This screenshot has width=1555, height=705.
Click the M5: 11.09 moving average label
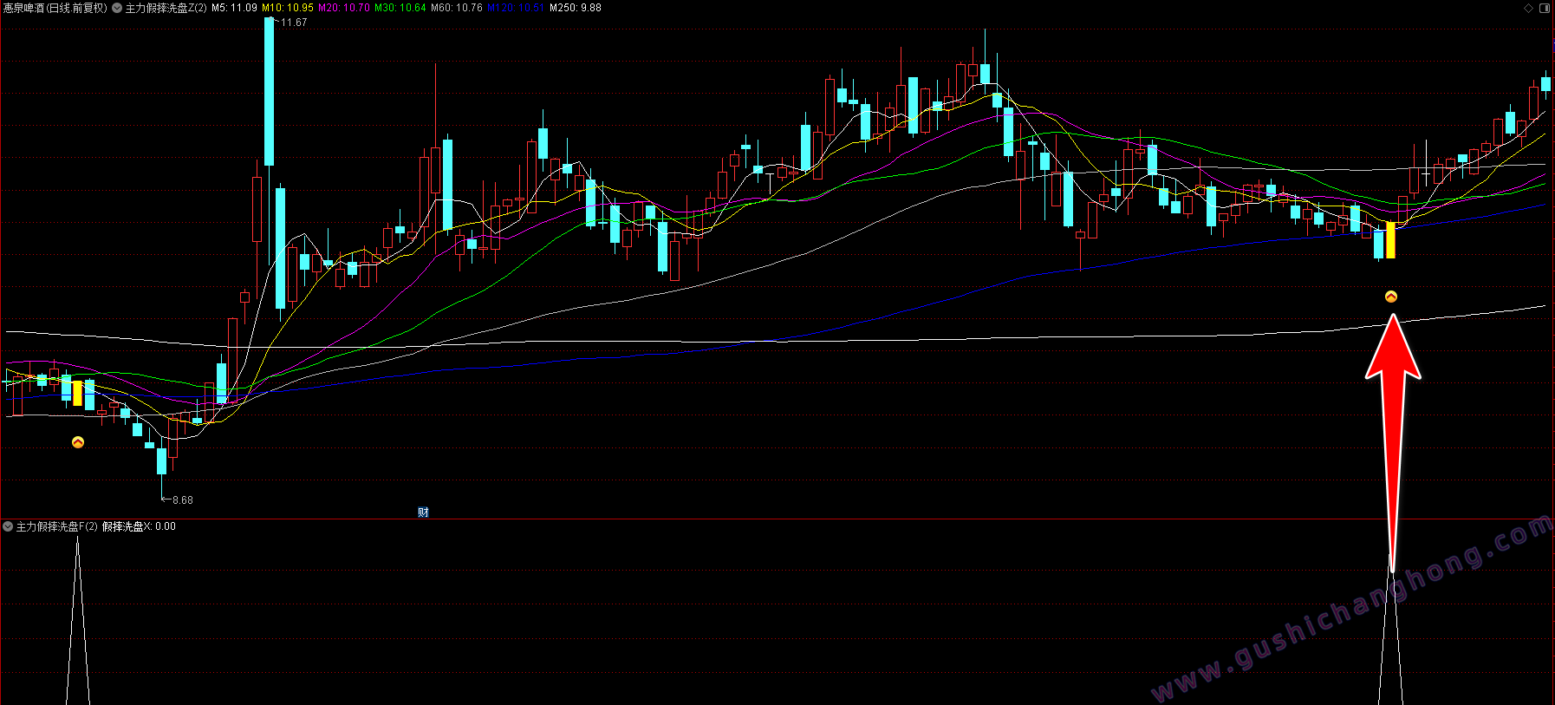pos(234,8)
